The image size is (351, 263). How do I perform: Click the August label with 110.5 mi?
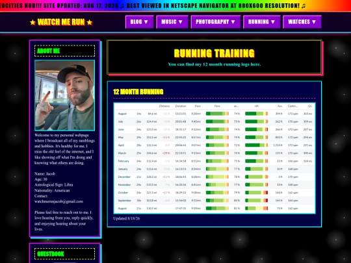[x=122, y=208]
